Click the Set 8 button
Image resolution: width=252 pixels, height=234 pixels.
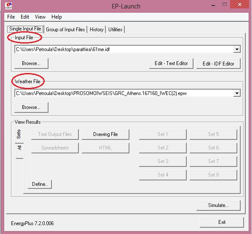pos(213,175)
